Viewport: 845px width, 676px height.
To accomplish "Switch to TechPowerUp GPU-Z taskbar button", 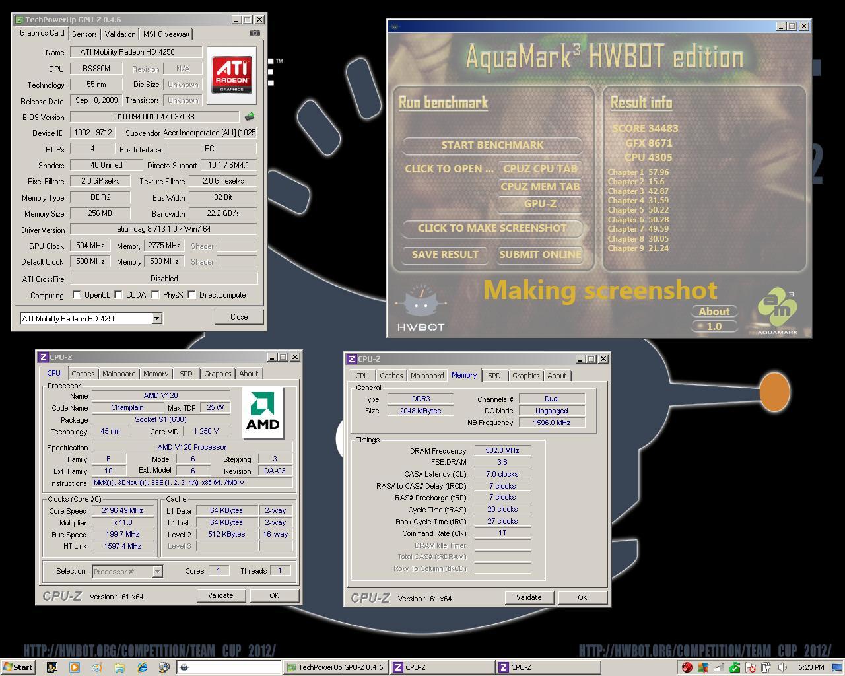I will coord(335,667).
